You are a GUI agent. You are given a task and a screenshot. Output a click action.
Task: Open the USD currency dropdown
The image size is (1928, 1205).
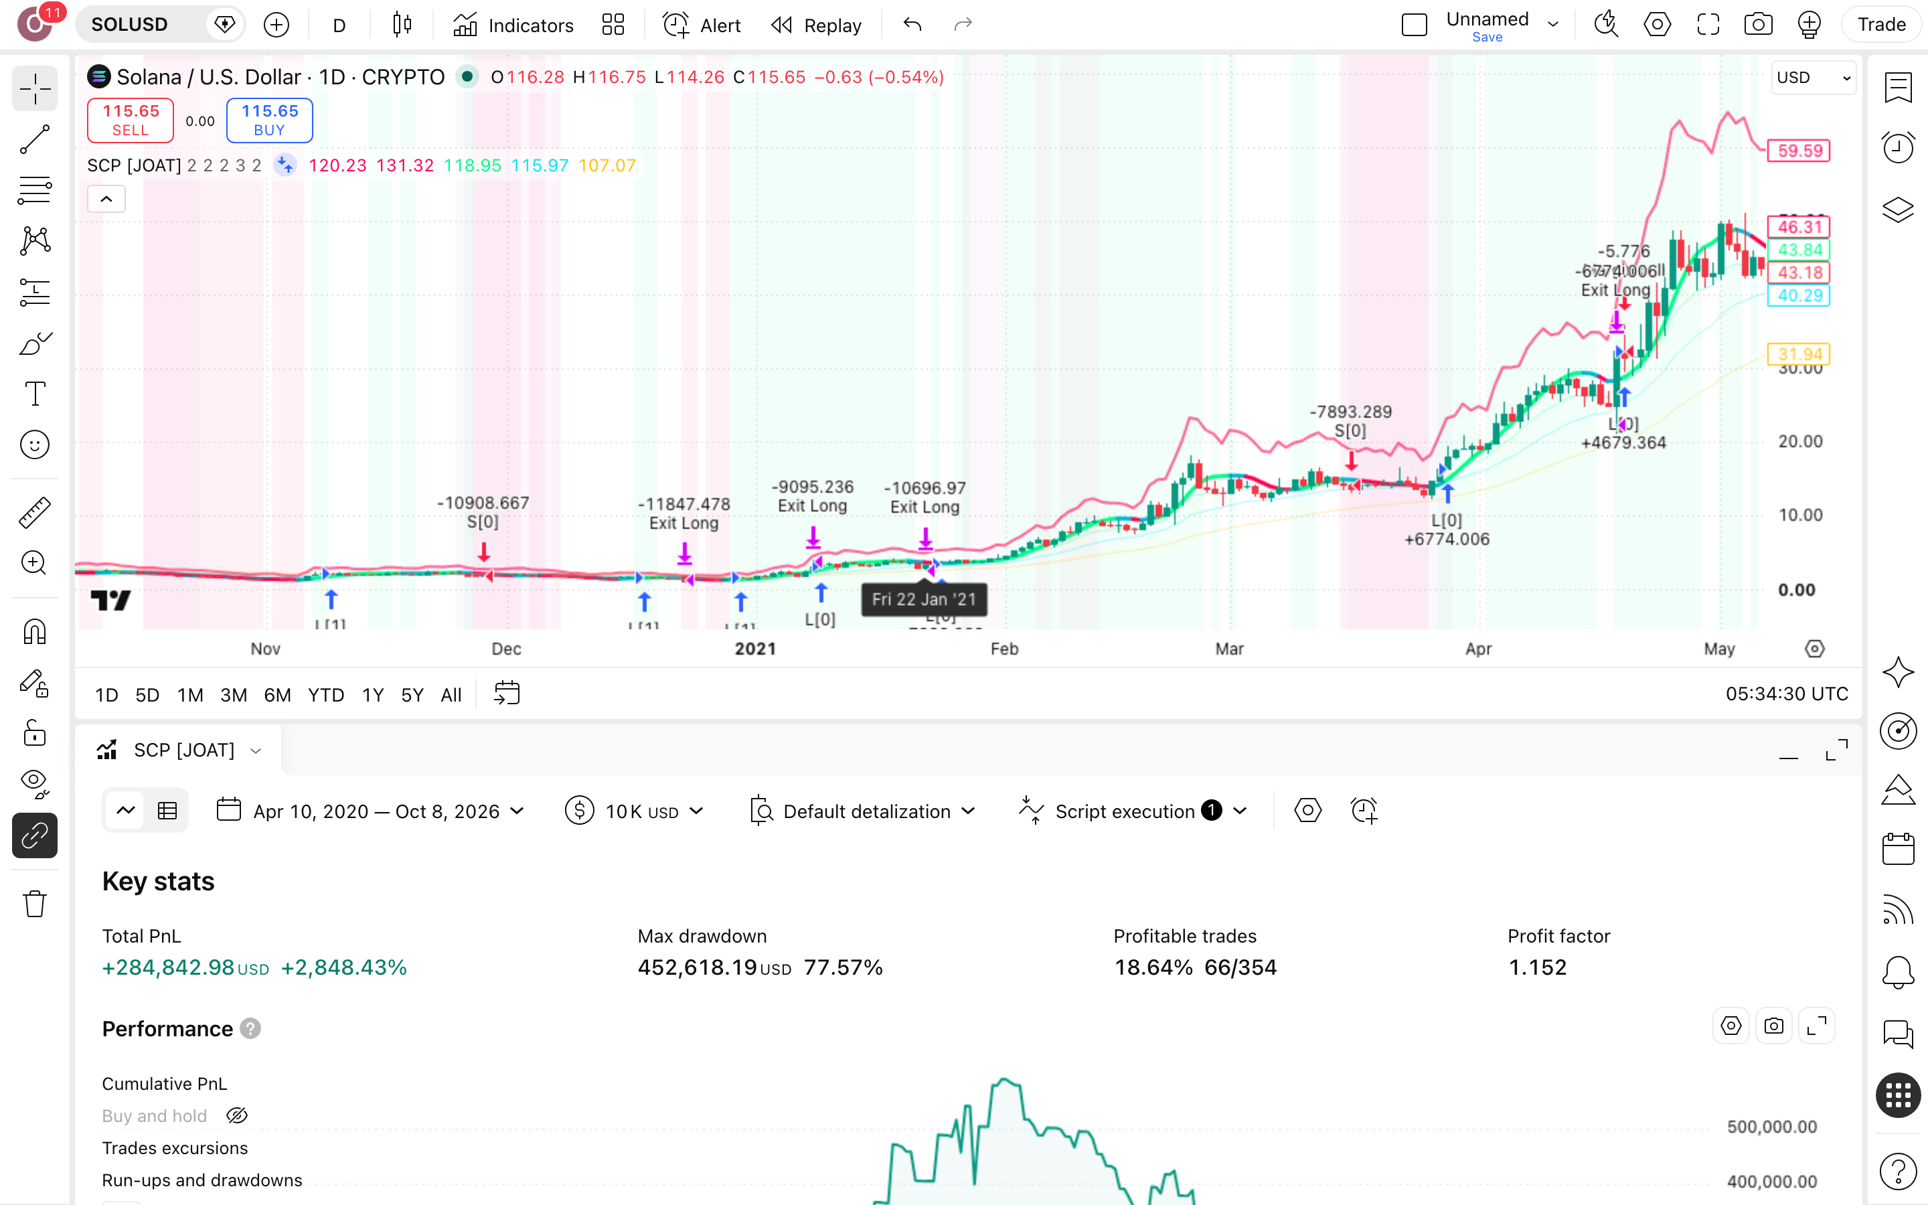tap(1814, 77)
